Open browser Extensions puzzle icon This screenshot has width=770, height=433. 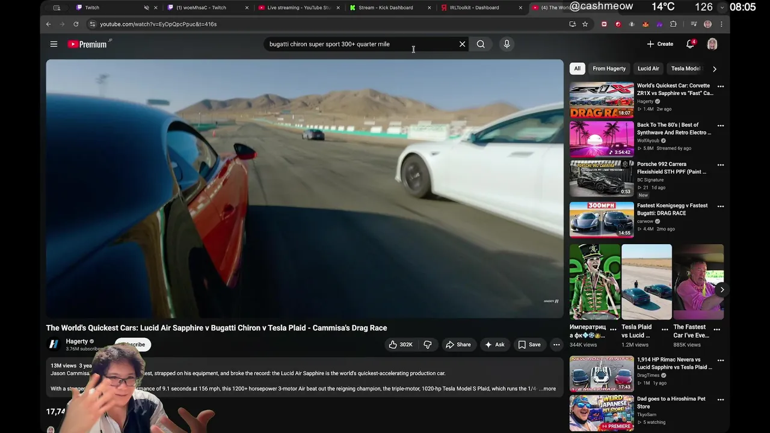click(x=673, y=24)
